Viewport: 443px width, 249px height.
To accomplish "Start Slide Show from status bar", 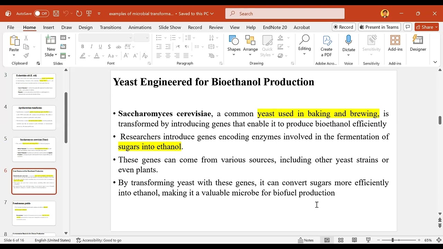I will tap(368, 240).
